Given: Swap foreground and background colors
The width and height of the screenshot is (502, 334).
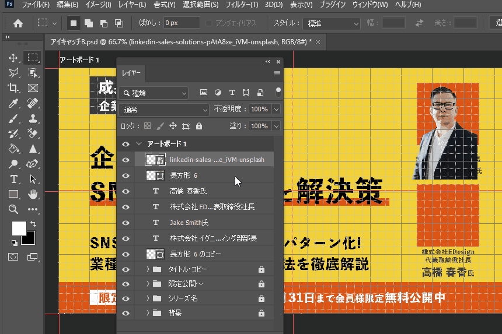Looking at the screenshot, I should [x=33, y=223].
